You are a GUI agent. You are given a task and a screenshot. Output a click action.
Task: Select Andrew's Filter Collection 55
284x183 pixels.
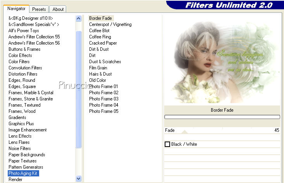pyautogui.click(x=34, y=37)
